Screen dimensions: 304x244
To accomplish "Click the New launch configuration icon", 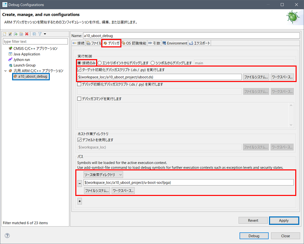I will coord(5,34).
